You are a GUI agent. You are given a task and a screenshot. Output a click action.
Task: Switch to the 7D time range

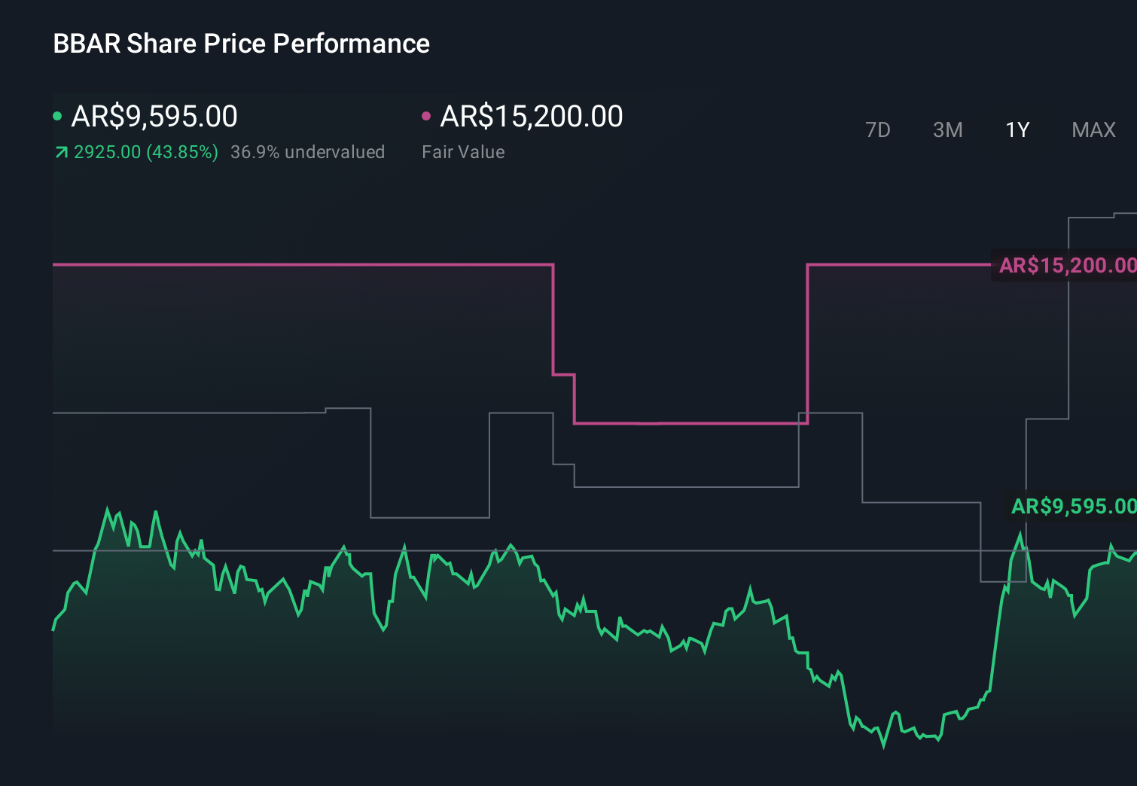(877, 130)
